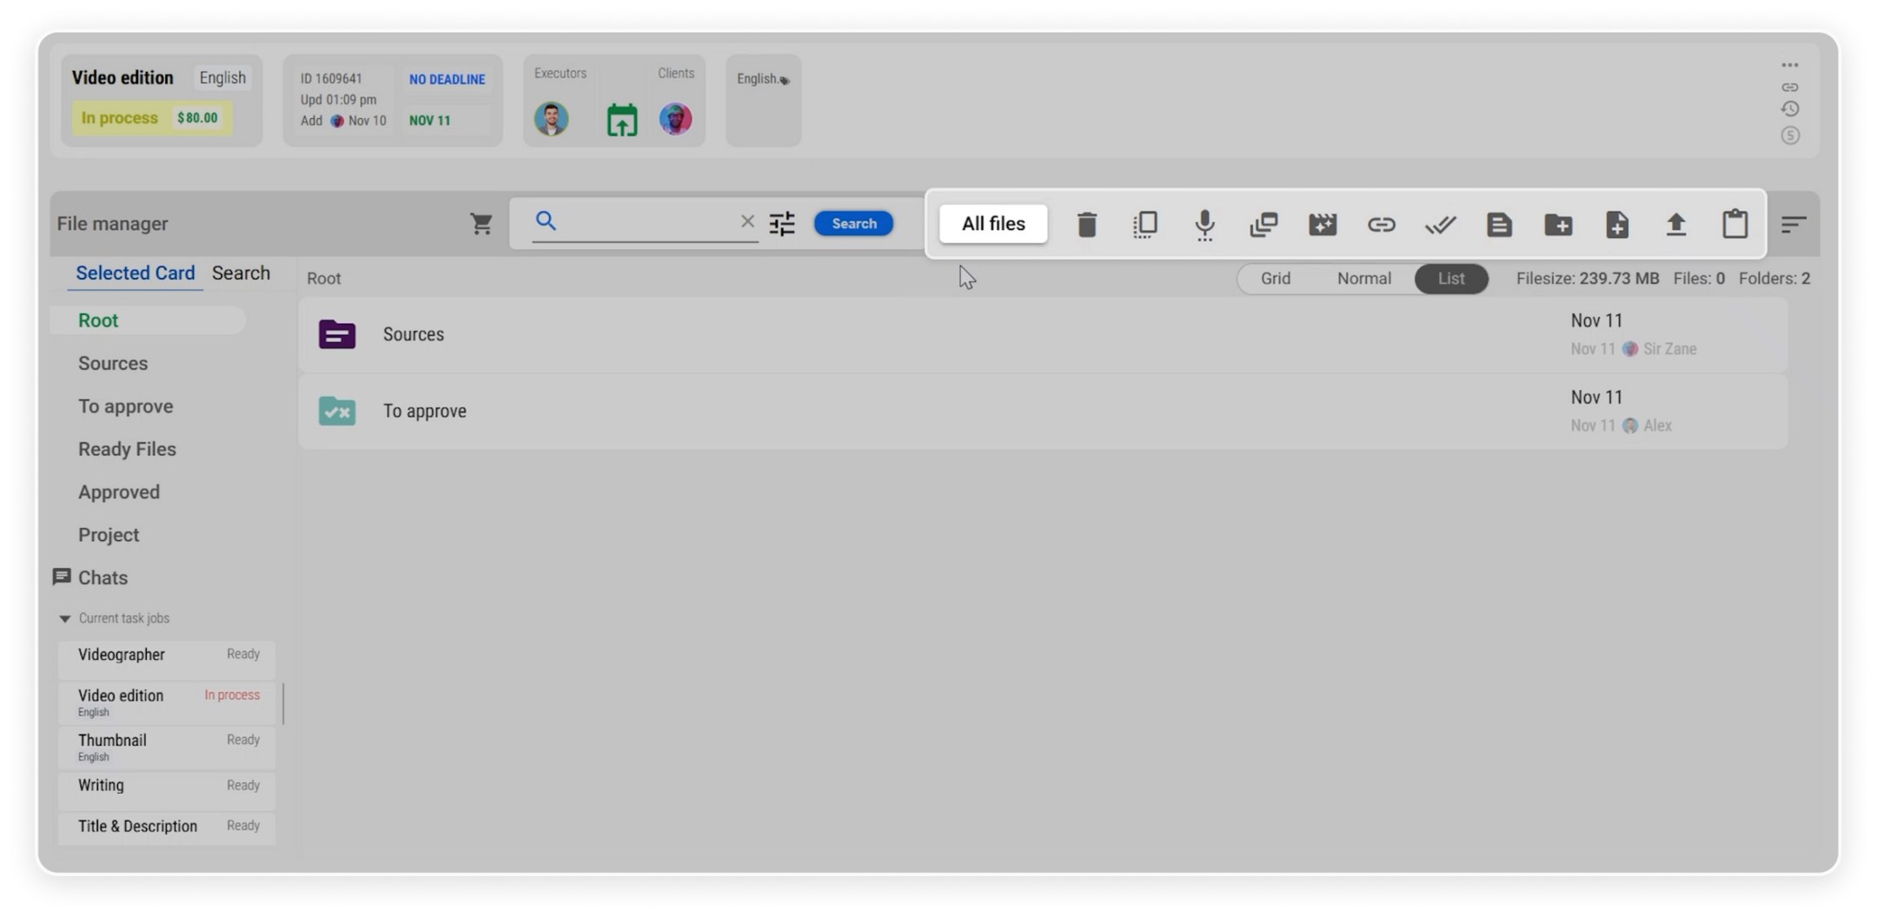The width and height of the screenshot is (1877, 917).
Task: Click the add new file icon
Action: pos(1616,225)
